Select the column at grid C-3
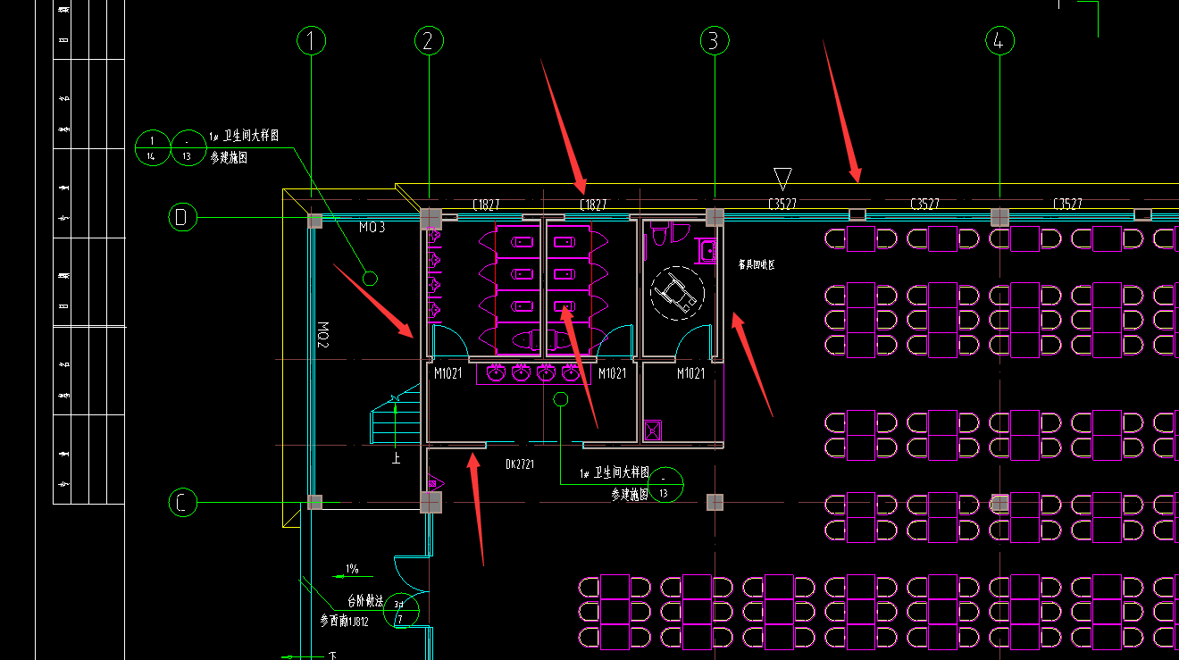 pos(714,502)
